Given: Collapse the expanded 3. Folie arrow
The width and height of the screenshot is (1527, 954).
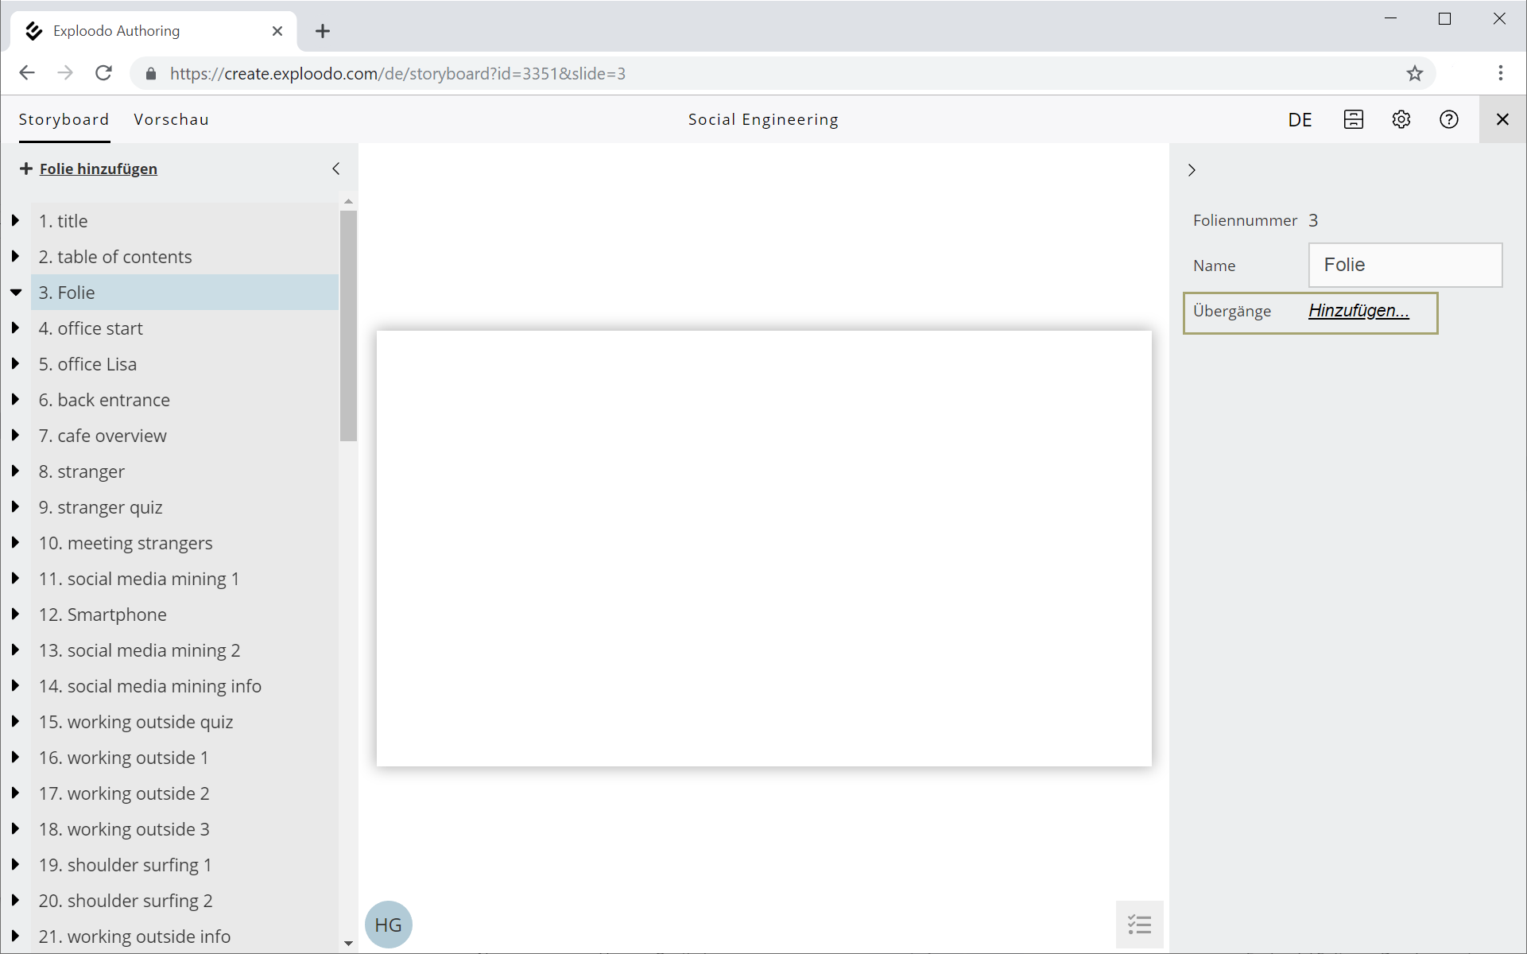Looking at the screenshot, I should click(15, 293).
